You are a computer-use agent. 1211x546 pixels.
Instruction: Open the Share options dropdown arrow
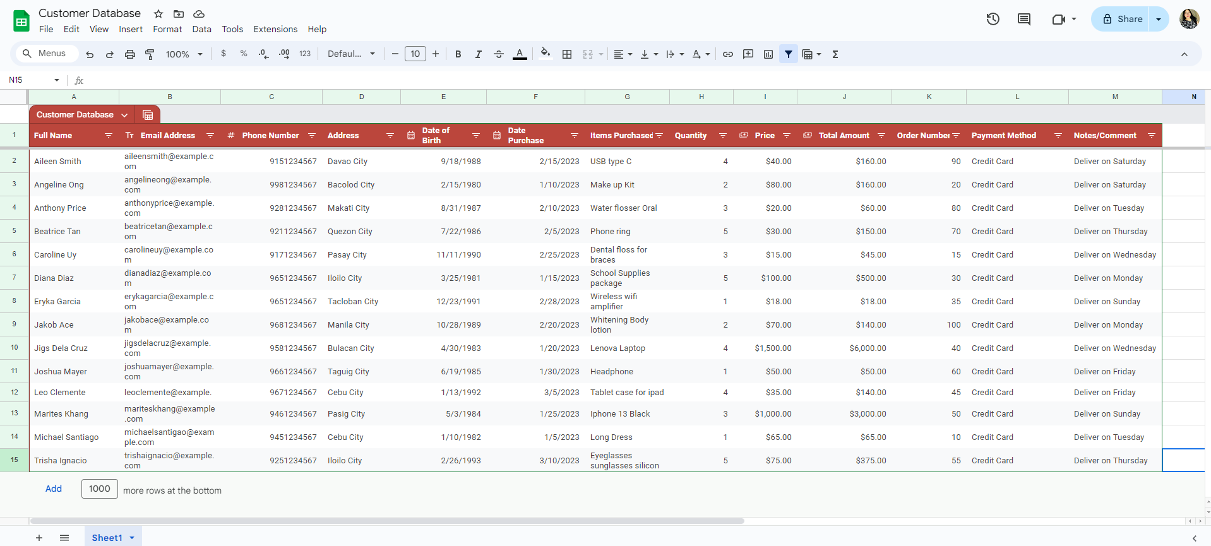coord(1159,19)
